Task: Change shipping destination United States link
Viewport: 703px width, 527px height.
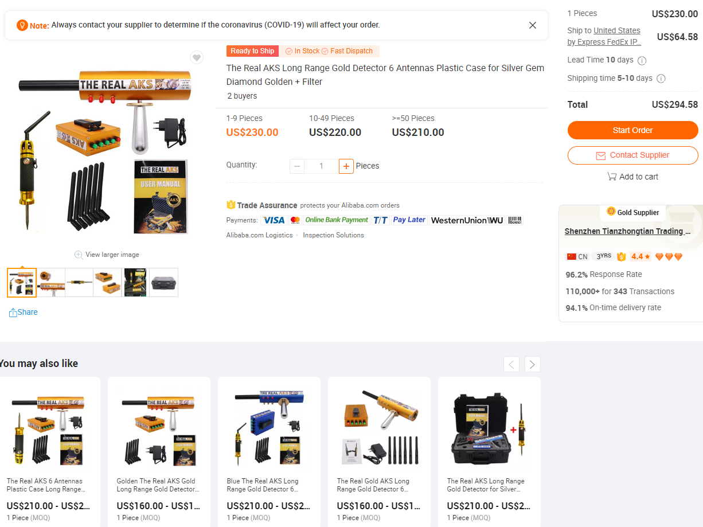Action: (617, 31)
